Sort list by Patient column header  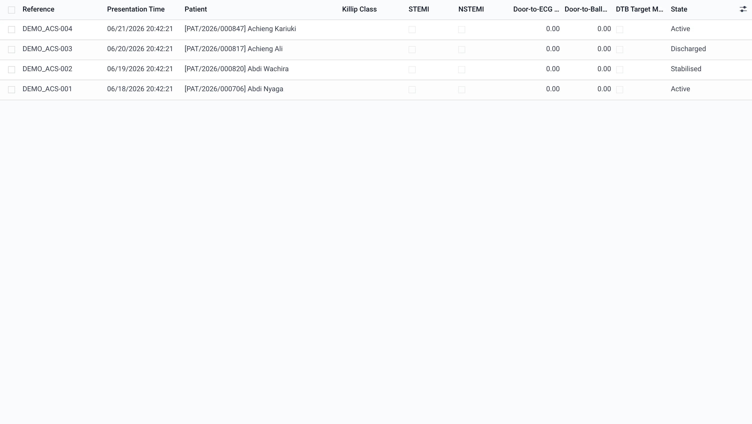196,9
